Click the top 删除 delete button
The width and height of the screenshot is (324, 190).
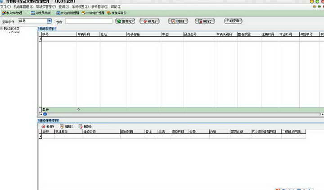[x=205, y=21]
